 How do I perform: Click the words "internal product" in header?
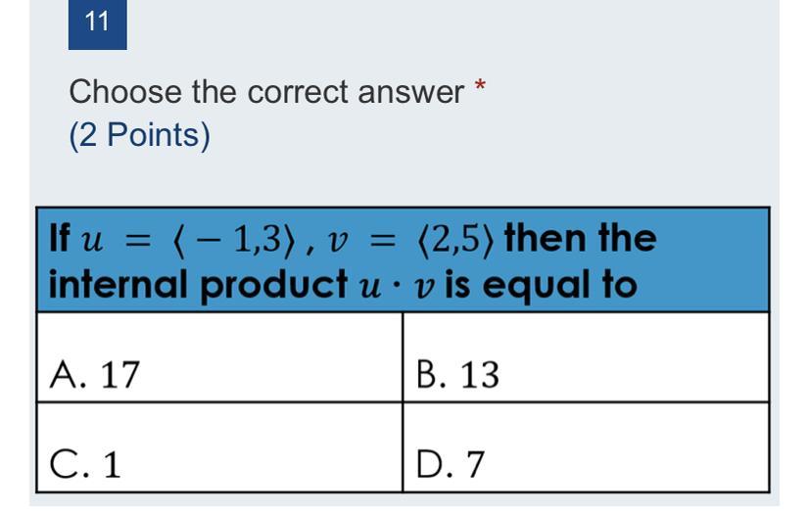[x=198, y=285]
